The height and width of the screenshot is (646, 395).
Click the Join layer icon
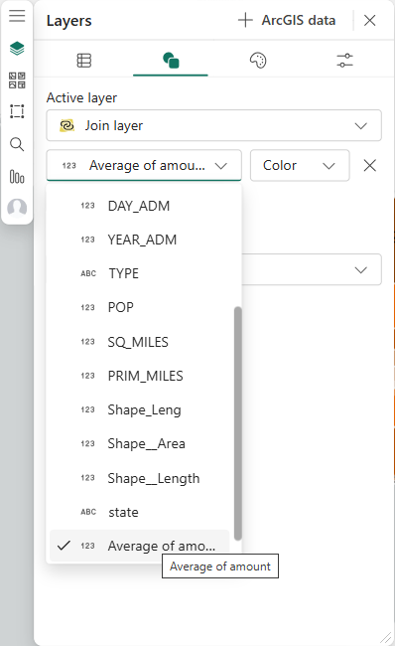click(x=66, y=125)
